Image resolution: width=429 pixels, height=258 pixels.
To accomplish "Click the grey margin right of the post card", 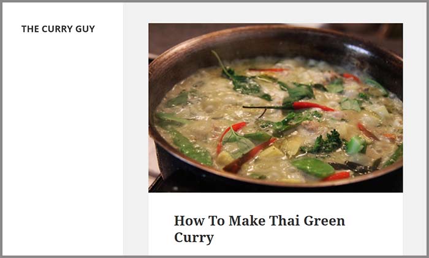I will pyautogui.click(x=414, y=136).
